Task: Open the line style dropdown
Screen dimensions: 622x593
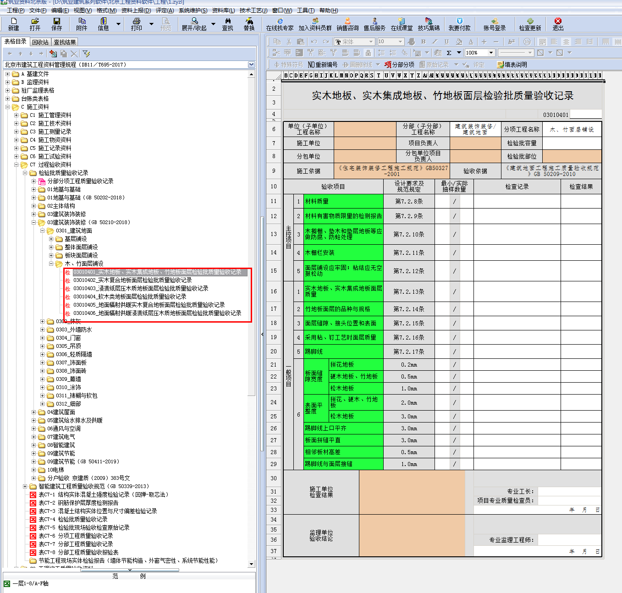Action: 530,53
